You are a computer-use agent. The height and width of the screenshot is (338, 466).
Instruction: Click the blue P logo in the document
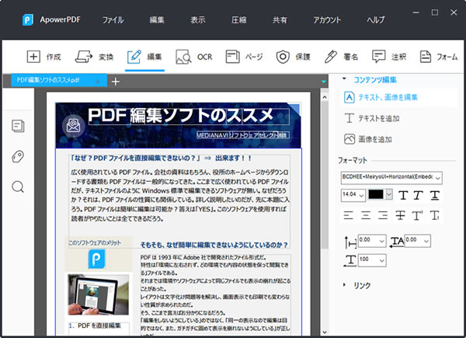click(x=96, y=259)
